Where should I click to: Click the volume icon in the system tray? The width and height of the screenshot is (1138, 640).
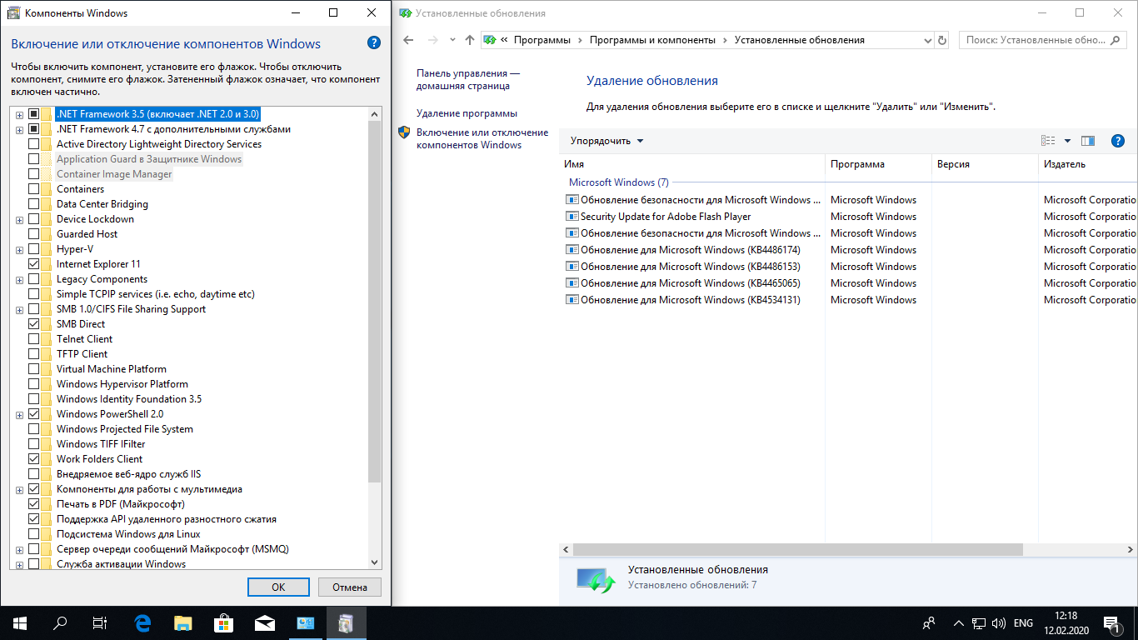click(x=999, y=623)
